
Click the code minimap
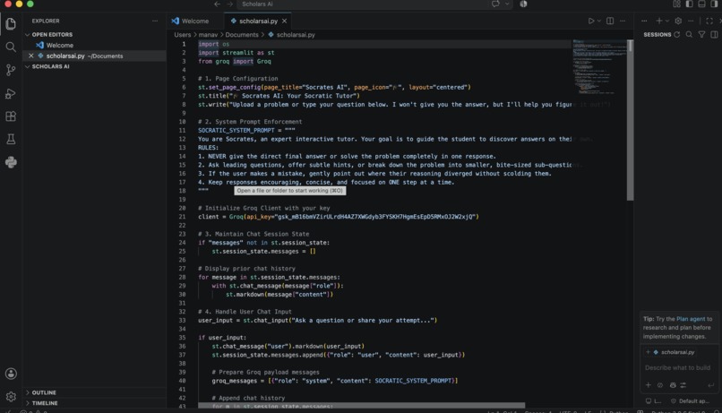click(599, 67)
